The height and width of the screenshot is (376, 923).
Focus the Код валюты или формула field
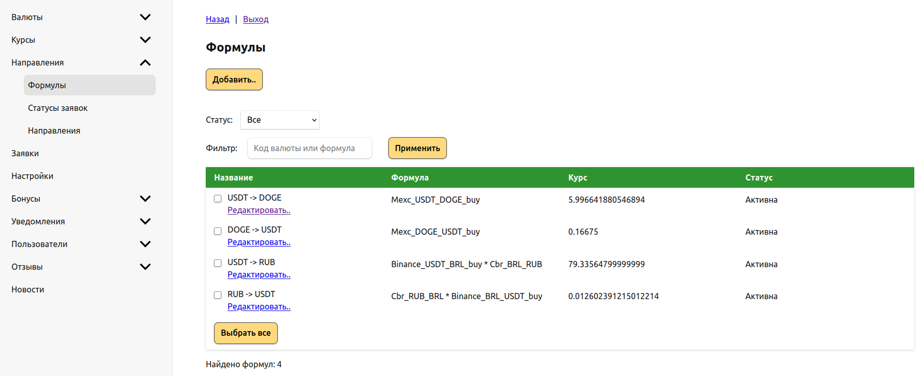(x=310, y=148)
